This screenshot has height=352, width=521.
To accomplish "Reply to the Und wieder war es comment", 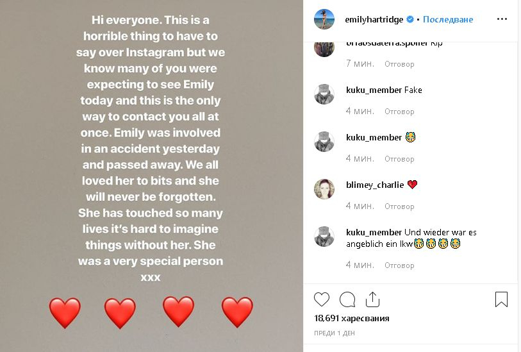I will pos(399,265).
